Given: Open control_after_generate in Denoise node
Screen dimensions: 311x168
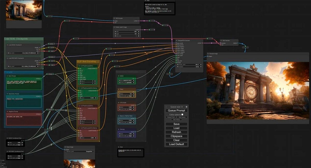Looking at the screenshot, I should pos(126,136).
